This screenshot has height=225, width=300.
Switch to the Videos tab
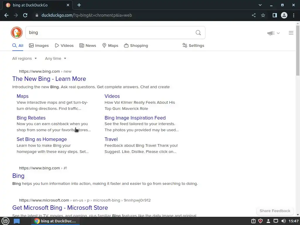[64, 45]
